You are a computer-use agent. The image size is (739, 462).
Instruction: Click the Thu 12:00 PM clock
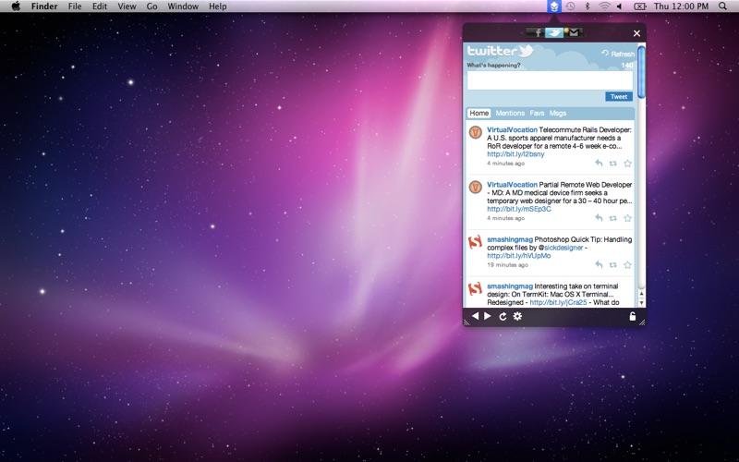coord(681,6)
